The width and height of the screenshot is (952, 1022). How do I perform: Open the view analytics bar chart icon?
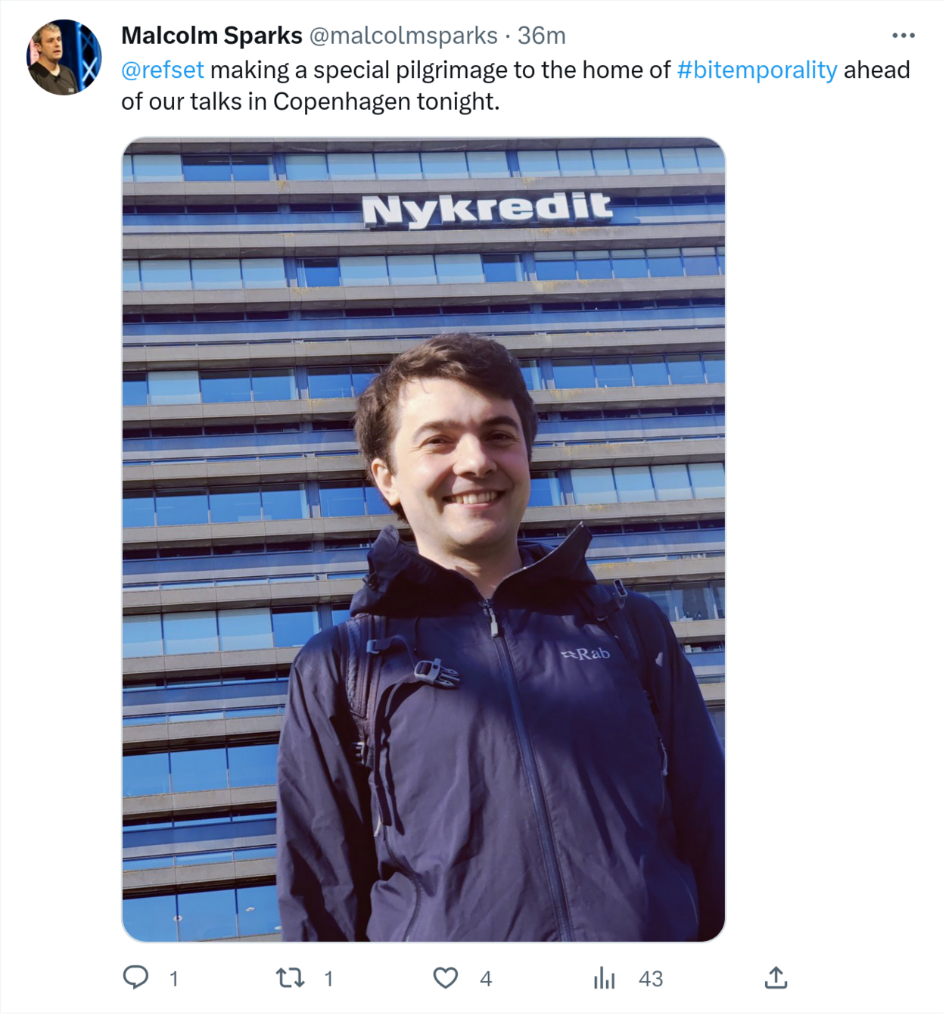[604, 978]
